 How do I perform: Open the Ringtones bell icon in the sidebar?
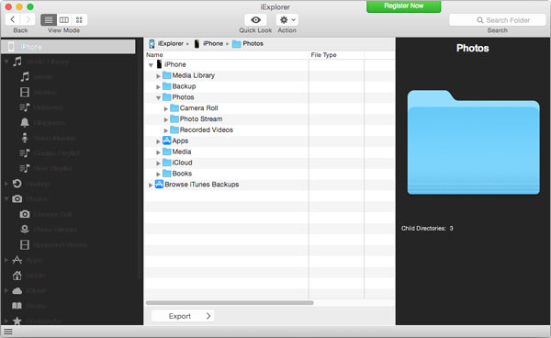coord(25,123)
